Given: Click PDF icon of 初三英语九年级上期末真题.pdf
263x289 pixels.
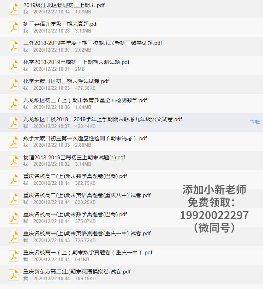Looking at the screenshot, I should pyautogui.click(x=14, y=28).
